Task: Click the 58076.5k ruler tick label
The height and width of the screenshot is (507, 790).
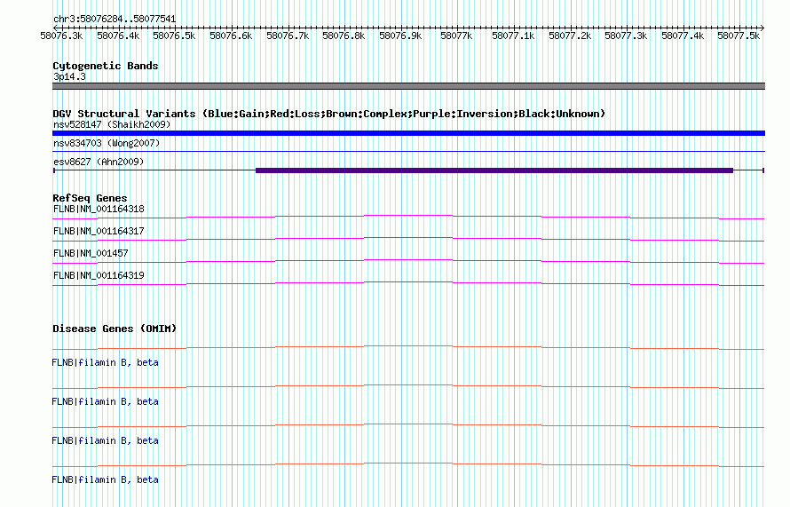Action: click(174, 36)
